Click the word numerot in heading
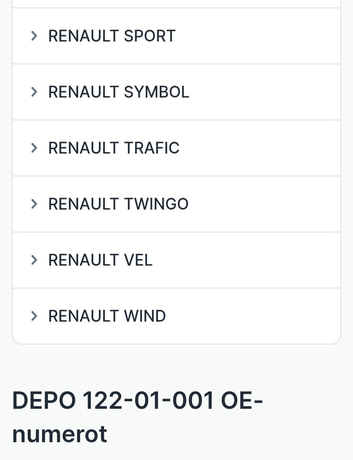 (x=60, y=434)
